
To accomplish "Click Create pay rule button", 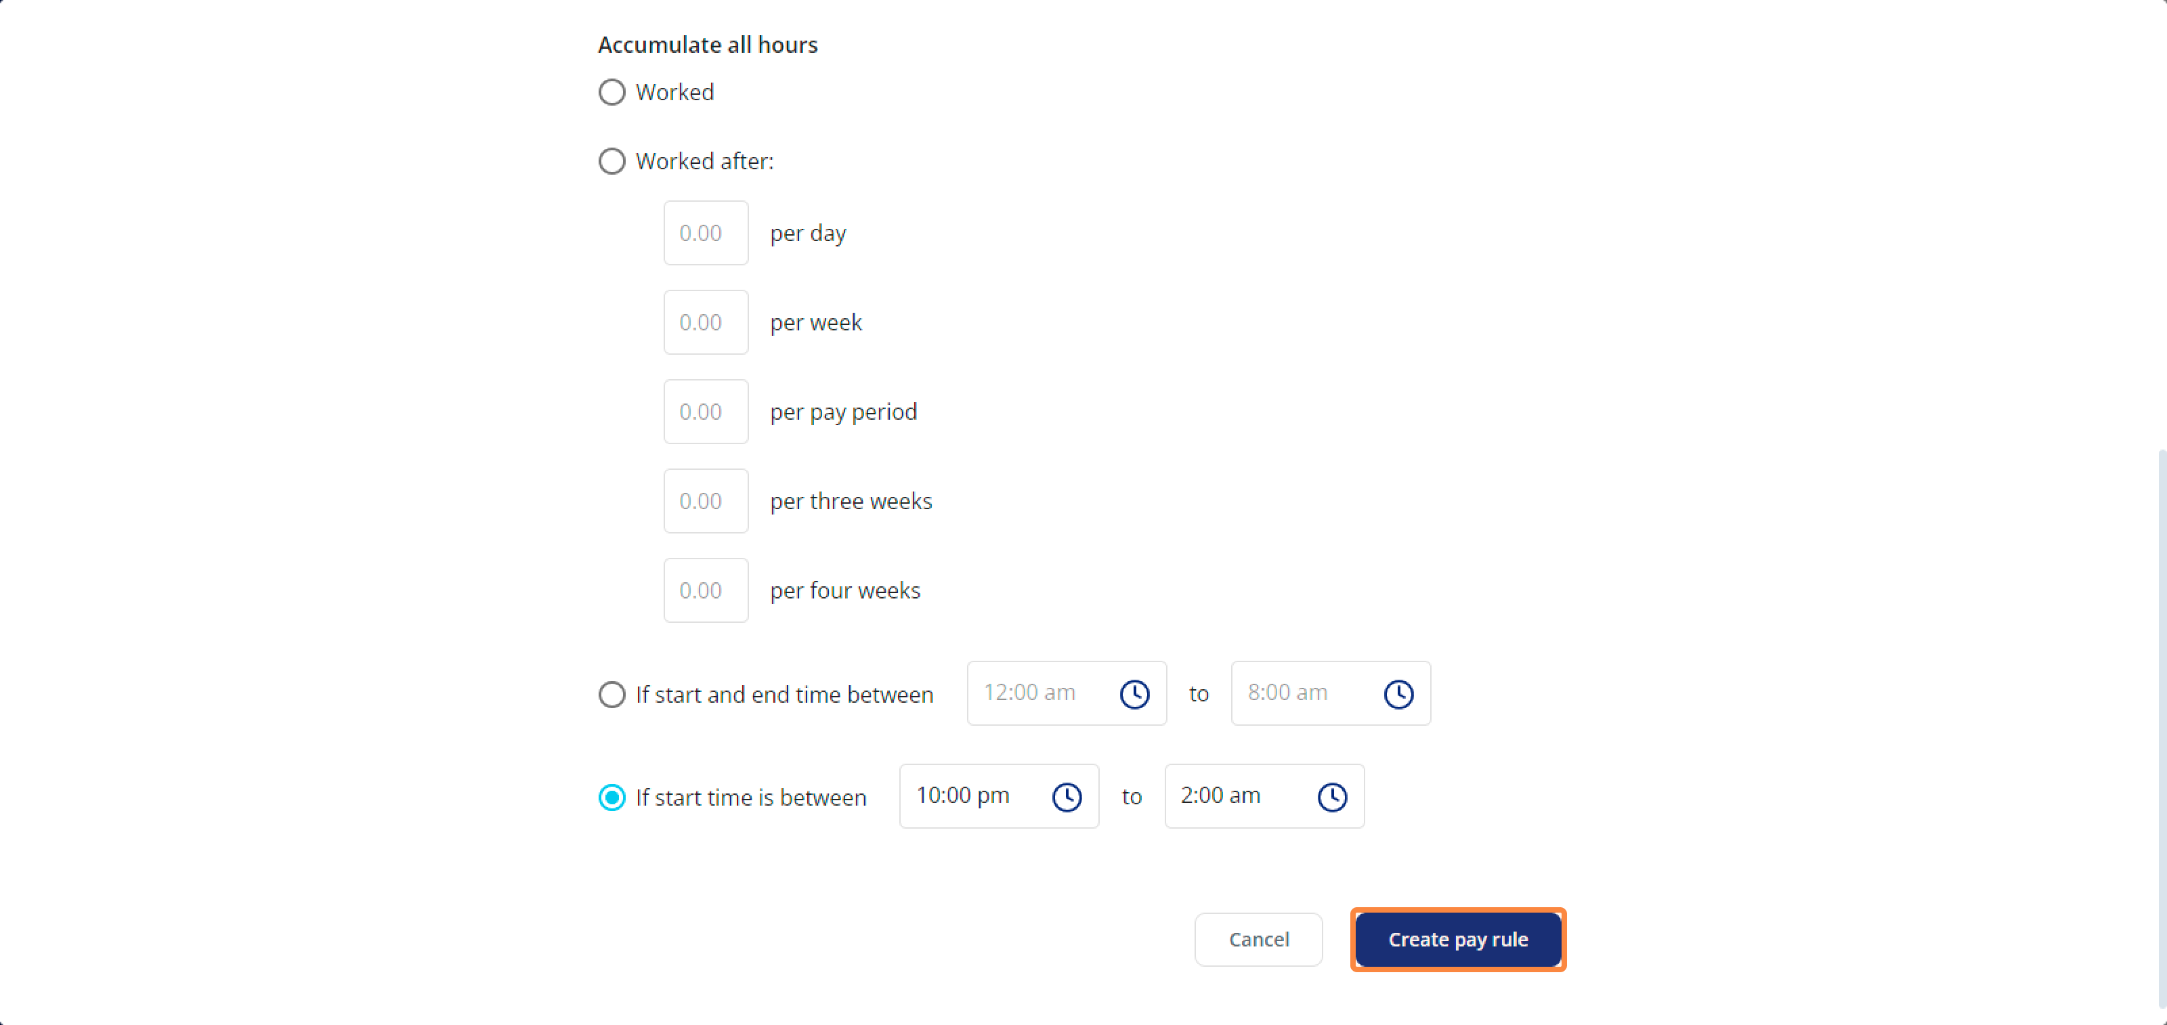I will coord(1458,939).
